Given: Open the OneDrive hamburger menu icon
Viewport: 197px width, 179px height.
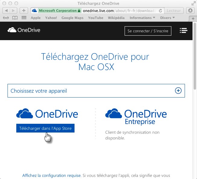Looking at the screenshot, I should [x=183, y=30].
